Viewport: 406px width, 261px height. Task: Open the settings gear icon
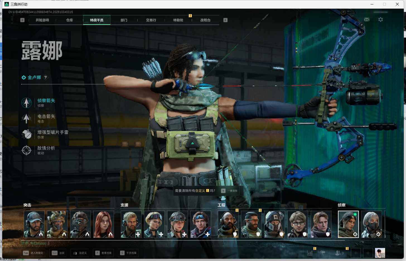pyautogui.click(x=380, y=19)
